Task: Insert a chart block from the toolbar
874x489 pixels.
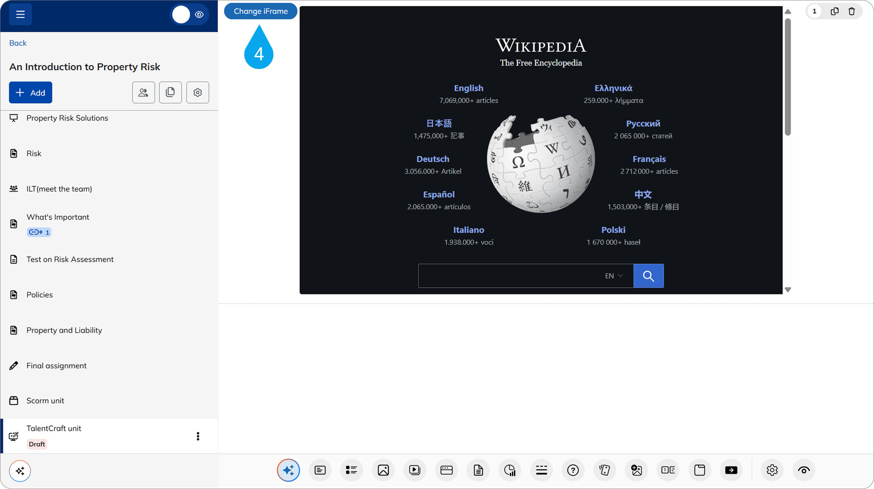Action: point(510,470)
